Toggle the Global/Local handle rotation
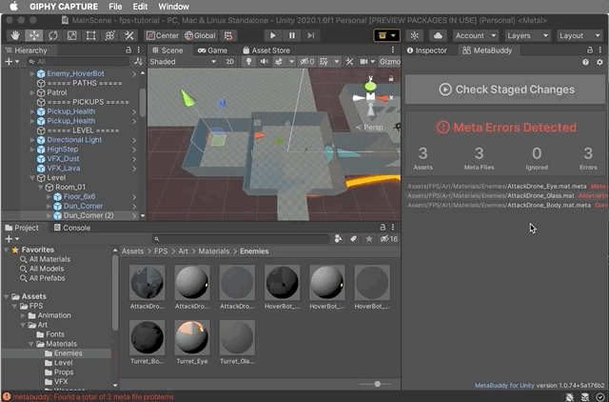Screen dimensions: 609x402 tap(201, 35)
